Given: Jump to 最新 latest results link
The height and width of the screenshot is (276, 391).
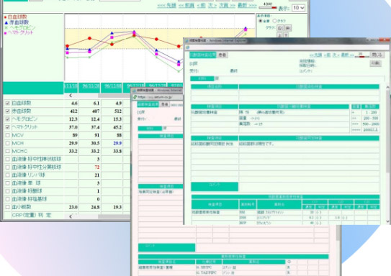Looking at the screenshot, I should point(247,6).
